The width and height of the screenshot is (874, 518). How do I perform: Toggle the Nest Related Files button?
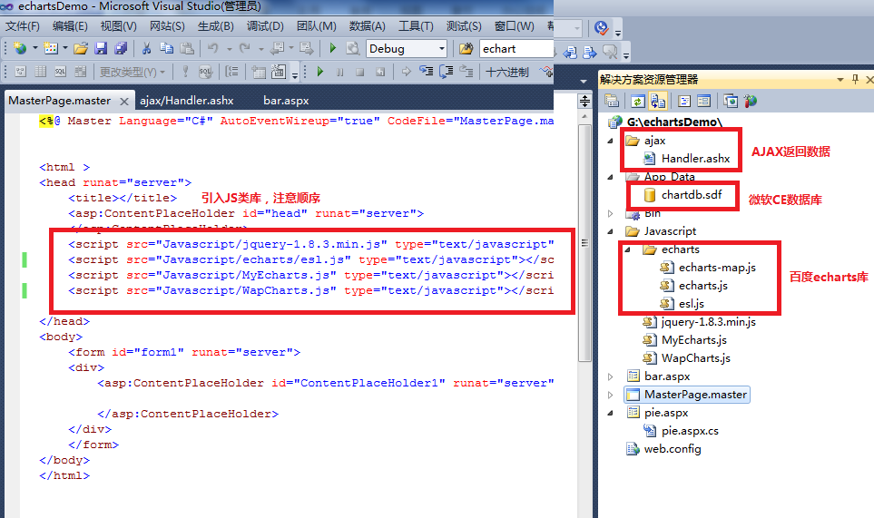658,101
